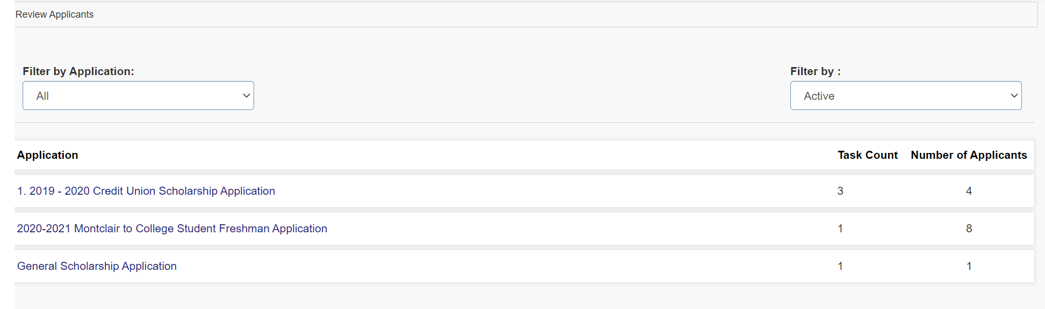1045x309 pixels.
Task: Click task count 3 in Credit Union row
Action: [840, 191]
